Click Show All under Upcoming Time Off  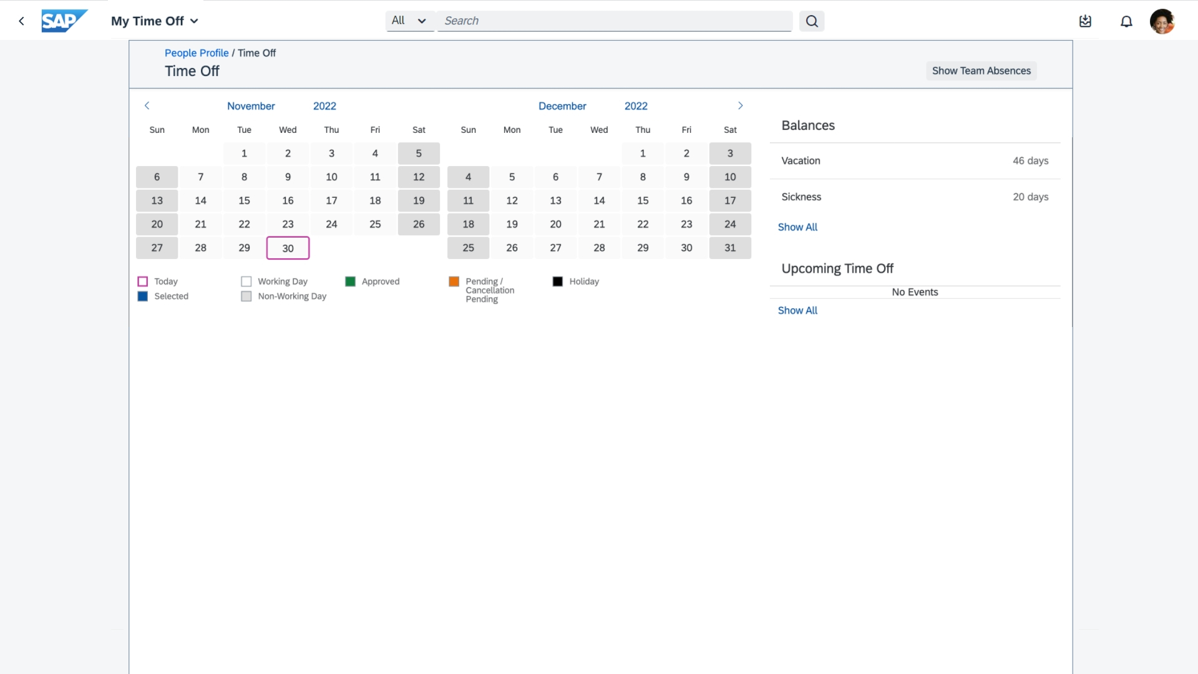tap(797, 310)
